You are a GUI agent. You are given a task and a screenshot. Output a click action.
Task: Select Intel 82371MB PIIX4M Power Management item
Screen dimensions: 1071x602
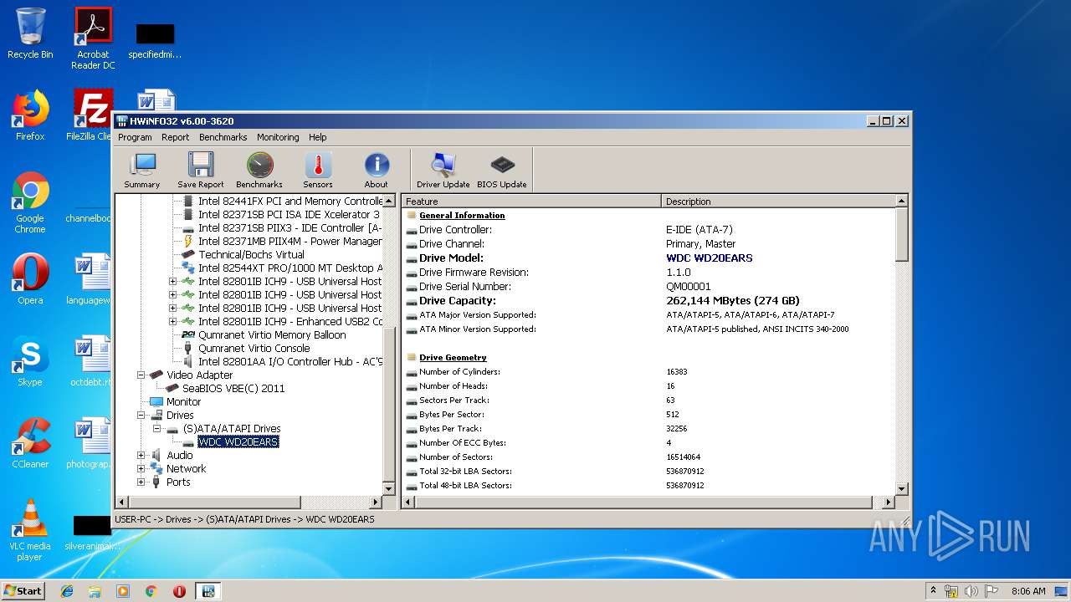pos(290,242)
